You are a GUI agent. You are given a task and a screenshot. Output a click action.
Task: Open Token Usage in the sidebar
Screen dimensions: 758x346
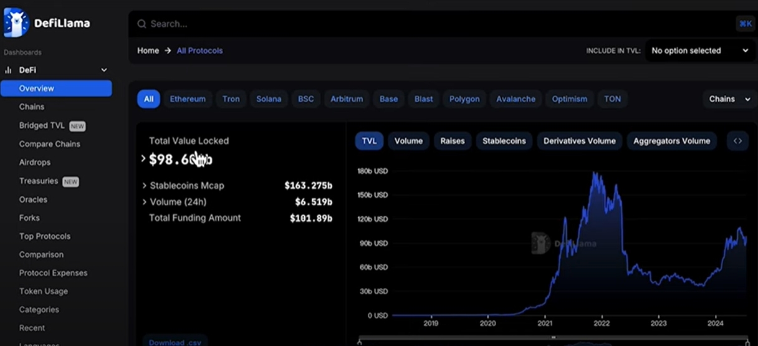[x=44, y=291]
